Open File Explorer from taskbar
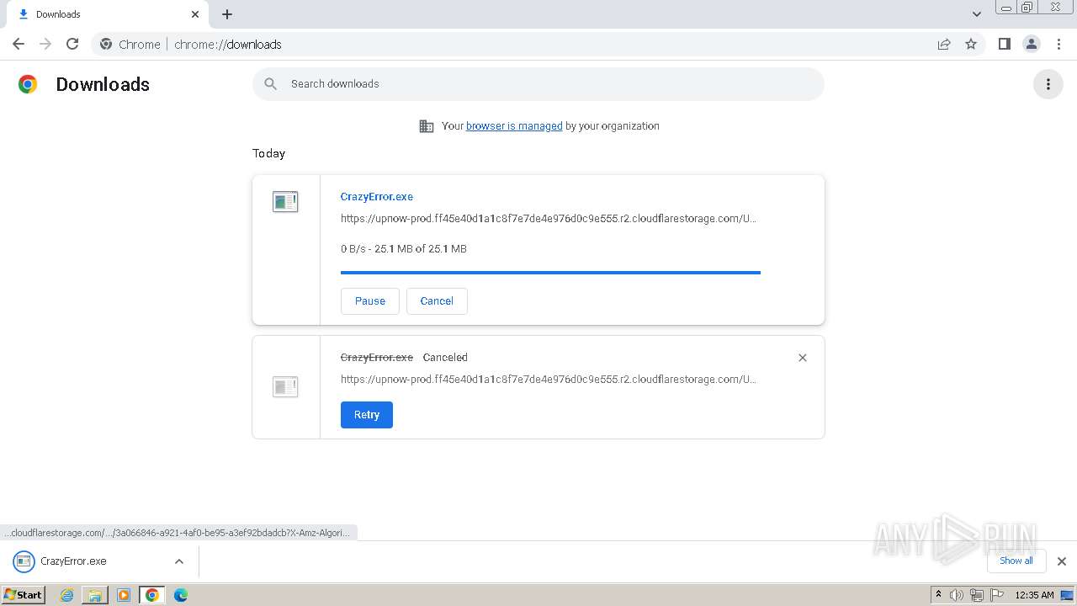 pyautogui.click(x=95, y=595)
